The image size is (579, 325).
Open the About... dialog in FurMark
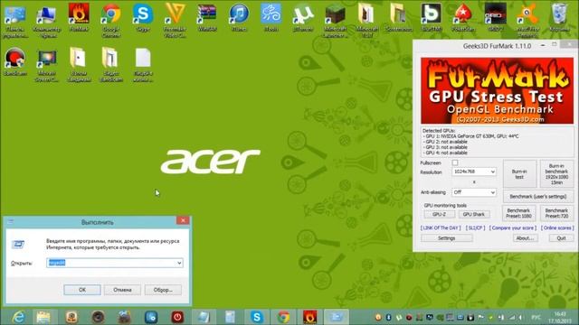(x=525, y=238)
